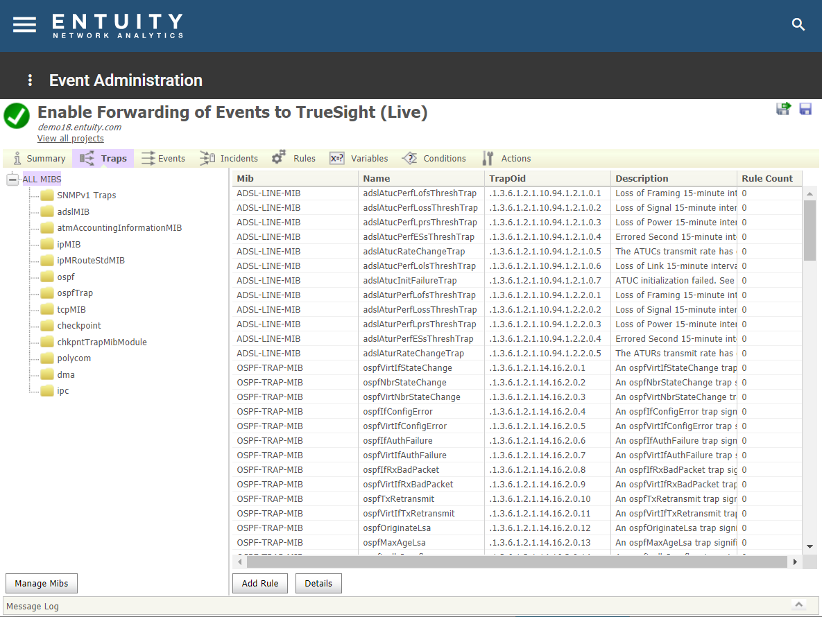Click the vertical scrollbar thumb of the trap table
This screenshot has width=822, height=617.
810,230
